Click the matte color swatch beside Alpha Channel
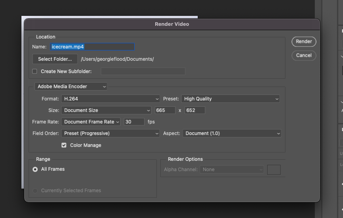This screenshot has height=218, width=343. (274, 170)
